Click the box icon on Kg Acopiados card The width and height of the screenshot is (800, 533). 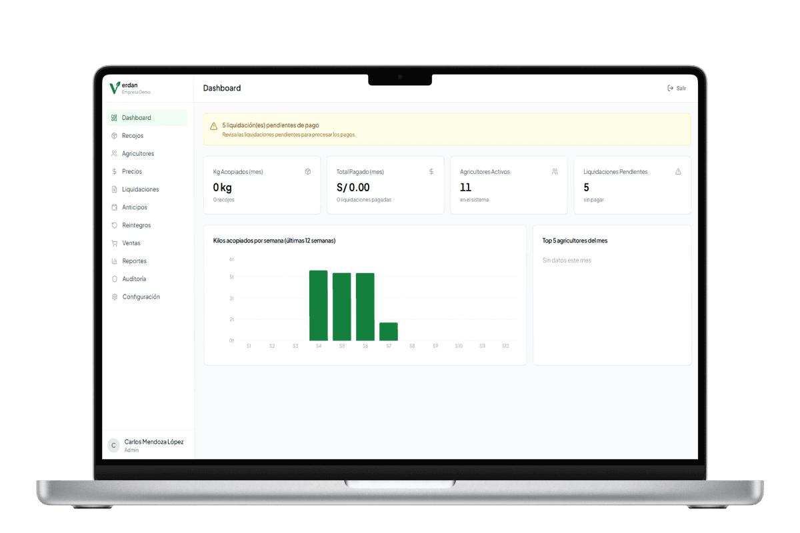pos(307,172)
